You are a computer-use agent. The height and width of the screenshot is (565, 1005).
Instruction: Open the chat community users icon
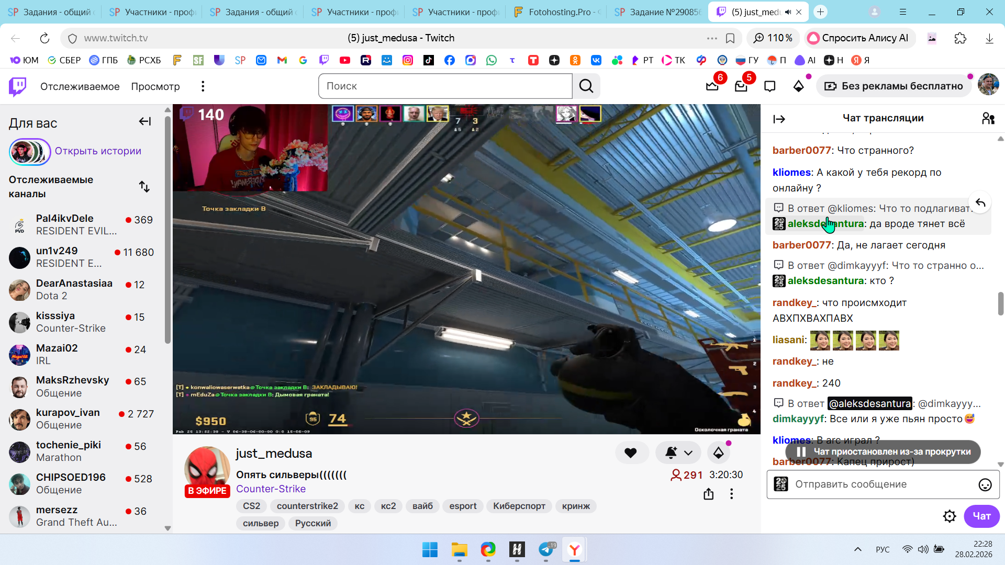pos(988,118)
